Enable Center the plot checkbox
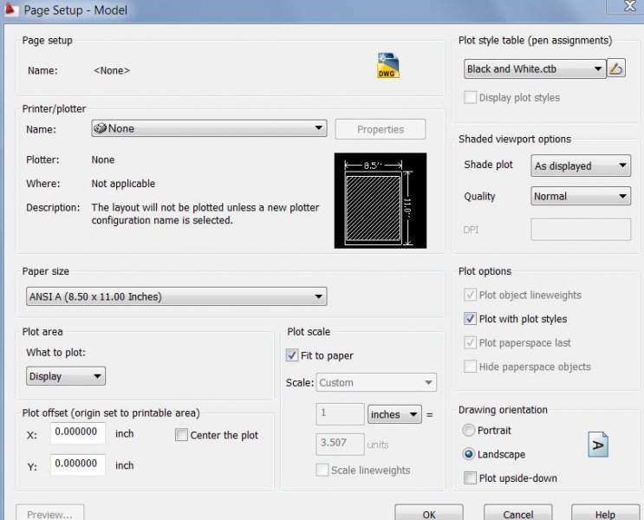The height and width of the screenshot is (520, 644). [x=181, y=434]
